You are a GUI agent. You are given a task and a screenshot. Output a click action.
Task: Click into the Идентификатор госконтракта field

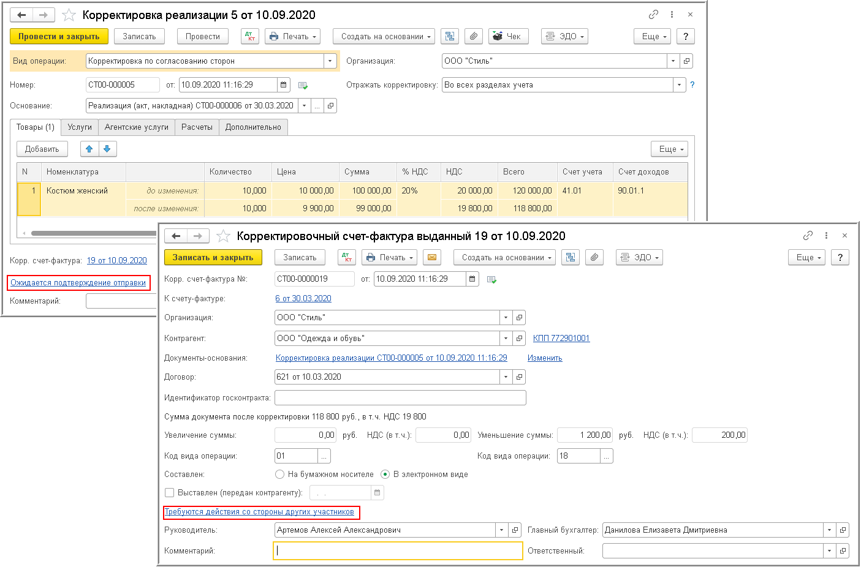pyautogui.click(x=400, y=397)
